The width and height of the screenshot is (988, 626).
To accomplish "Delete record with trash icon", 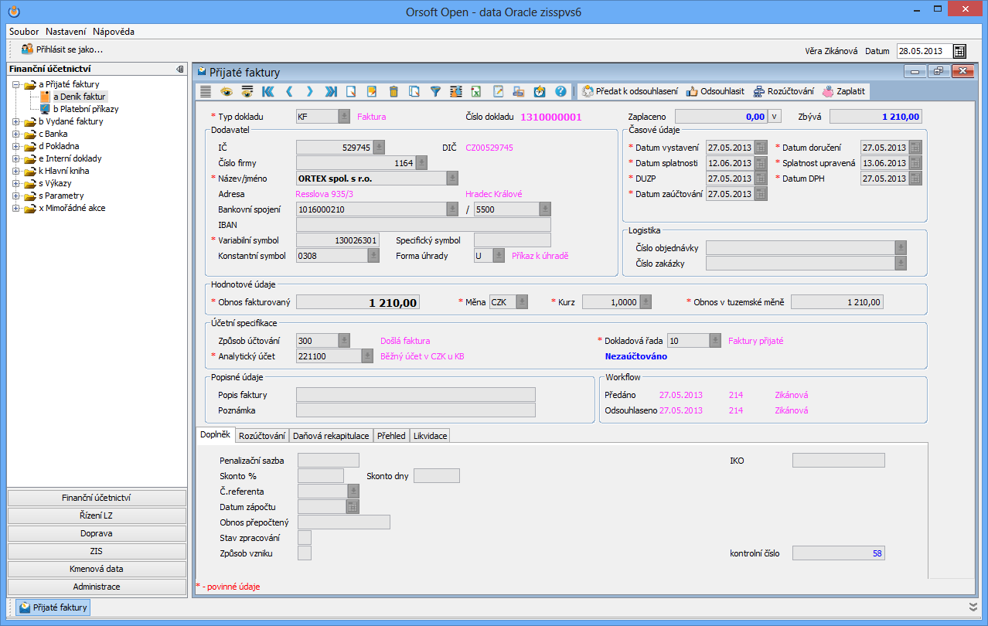I will pos(393,91).
